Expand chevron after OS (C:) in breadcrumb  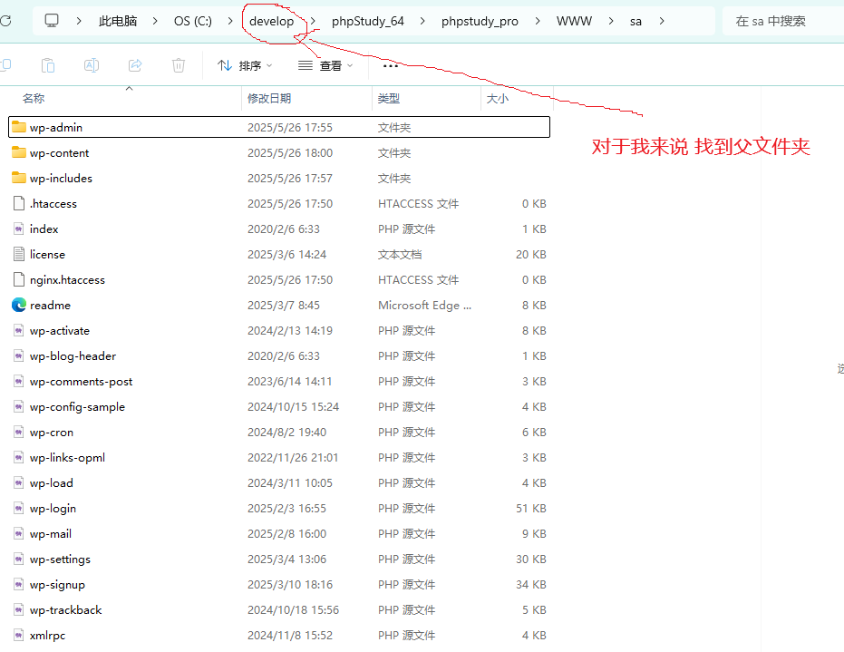coord(230,21)
